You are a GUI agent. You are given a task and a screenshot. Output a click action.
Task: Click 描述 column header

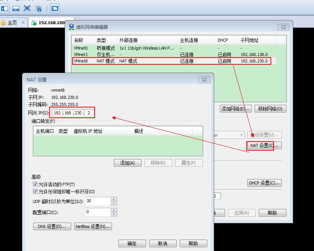pos(162,131)
